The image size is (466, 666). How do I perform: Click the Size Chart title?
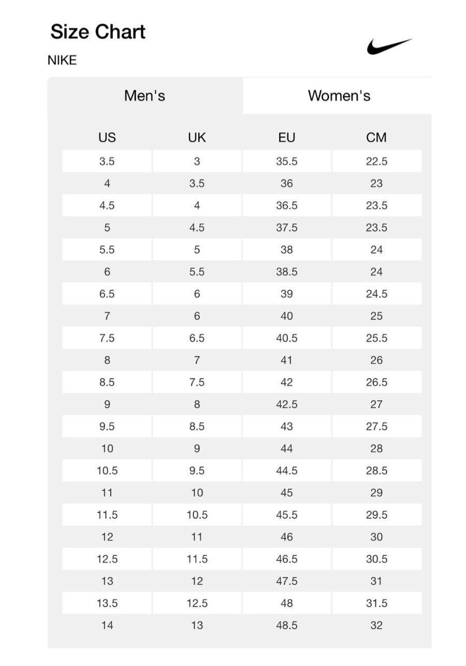(x=98, y=32)
